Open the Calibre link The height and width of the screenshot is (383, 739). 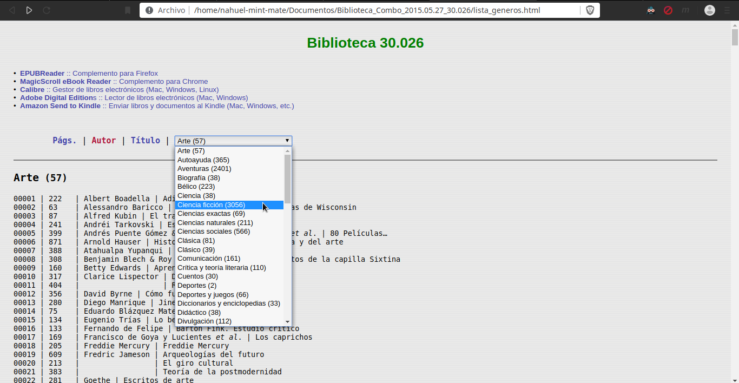(32, 90)
